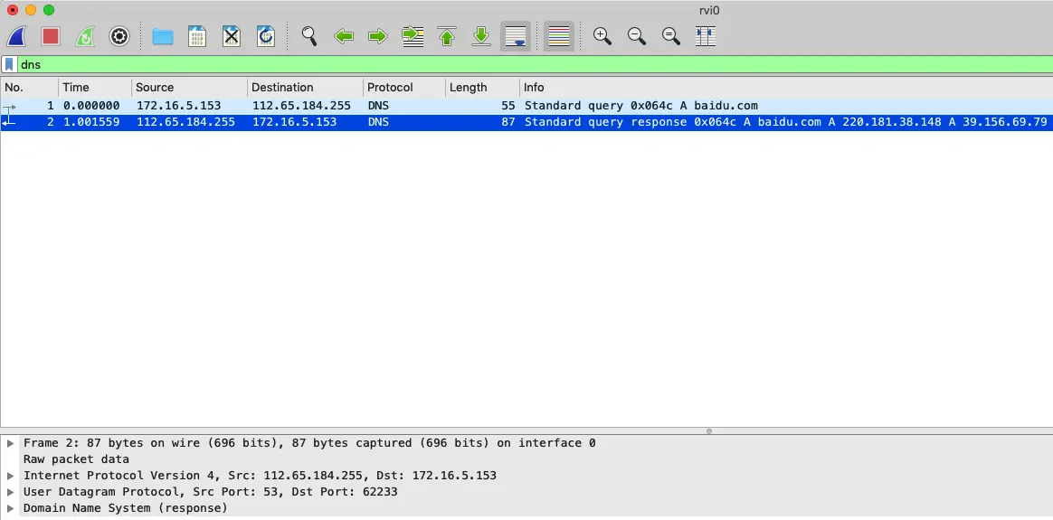Expand Domain Name System (response) details
Screen dimensions: 1053x520
click(x=10, y=508)
